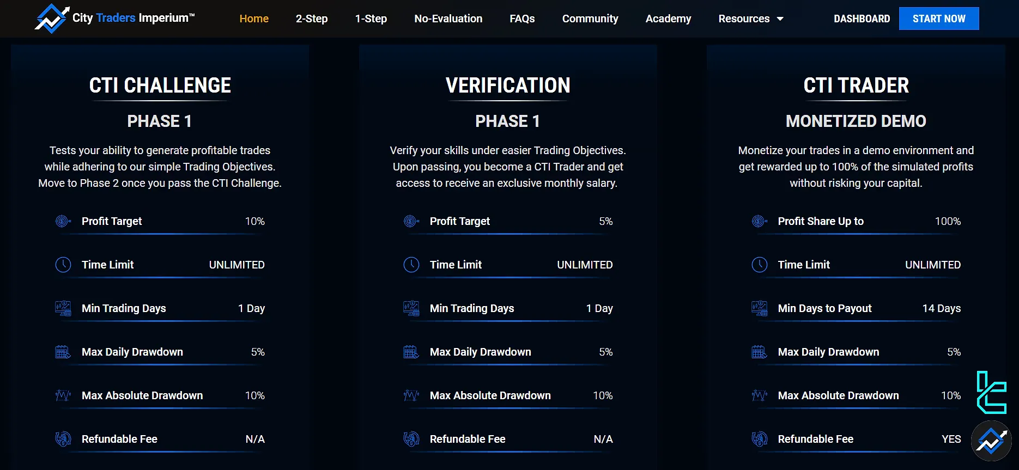Open the Community page
Image resolution: width=1019 pixels, height=470 pixels.
point(590,19)
